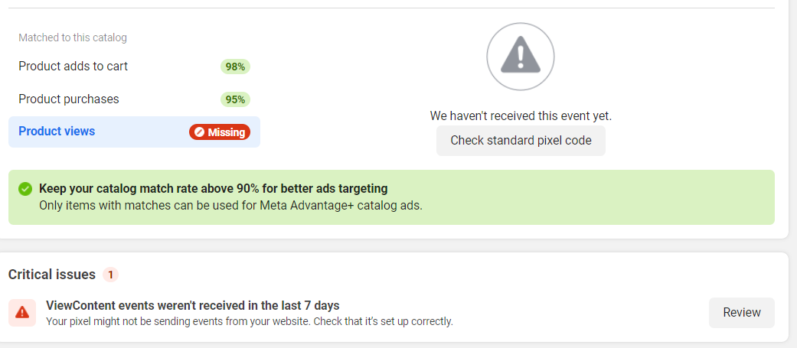Image resolution: width=797 pixels, height=348 pixels.
Task: Click 'We haven't received this event yet' text
Action: pos(521,115)
